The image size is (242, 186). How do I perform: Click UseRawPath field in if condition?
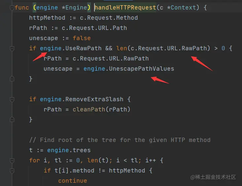tap(84, 48)
